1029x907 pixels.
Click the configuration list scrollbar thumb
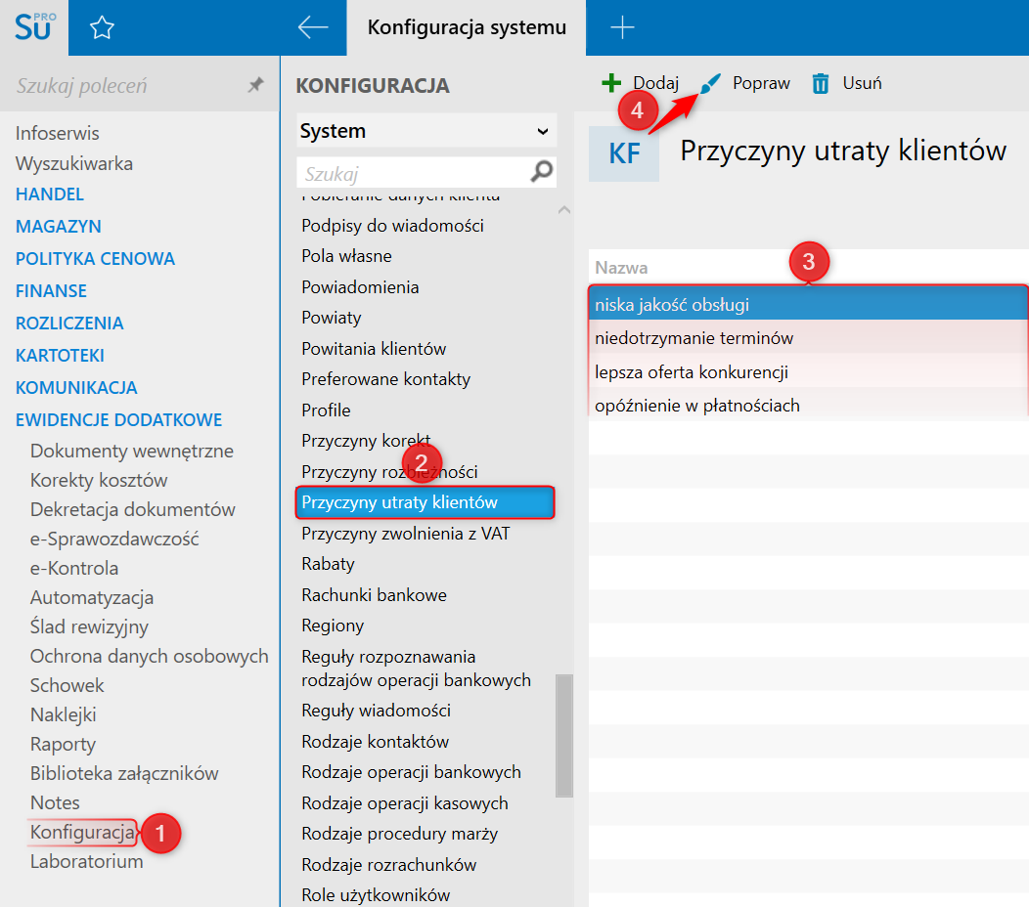coord(563,735)
